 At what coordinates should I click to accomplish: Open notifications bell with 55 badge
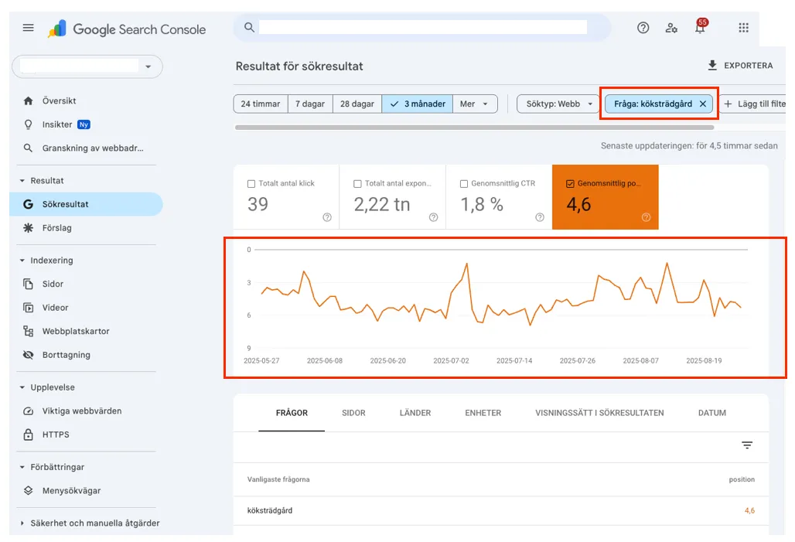(700, 27)
